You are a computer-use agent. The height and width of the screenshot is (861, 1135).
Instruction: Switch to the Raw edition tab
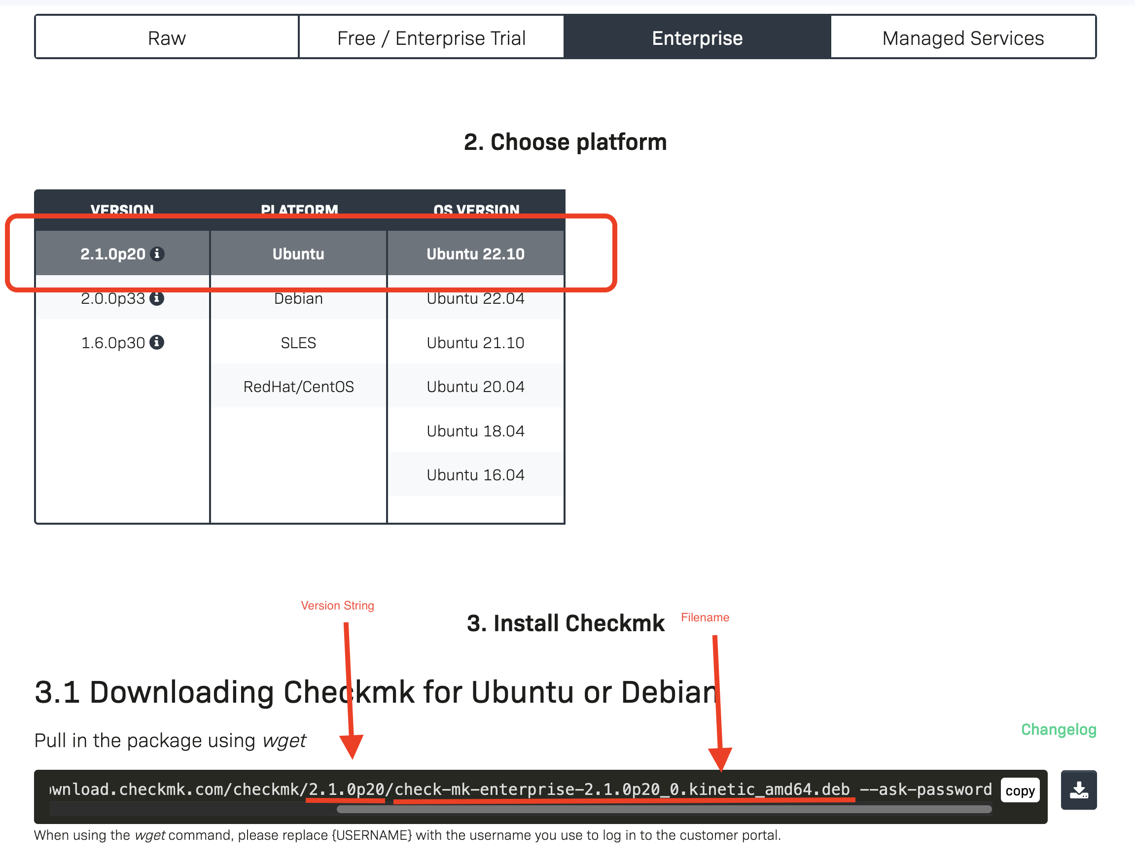point(167,38)
